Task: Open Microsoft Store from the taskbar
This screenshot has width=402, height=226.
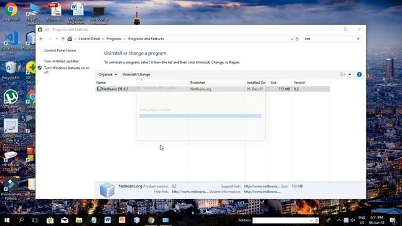Action: pyautogui.click(x=50, y=220)
